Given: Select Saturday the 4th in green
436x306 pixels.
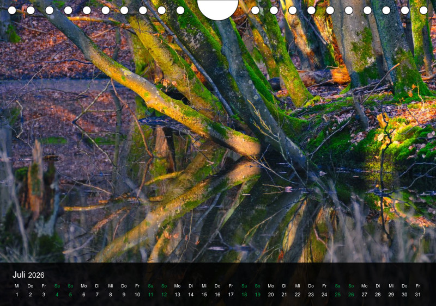Looking at the screenshot, I should pos(57,295).
